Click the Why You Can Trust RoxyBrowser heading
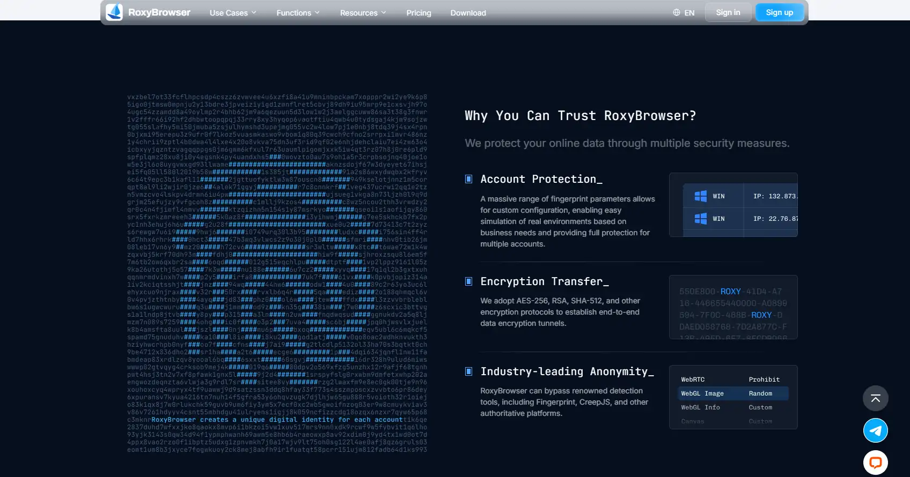Image resolution: width=910 pixels, height=477 pixels. (581, 116)
